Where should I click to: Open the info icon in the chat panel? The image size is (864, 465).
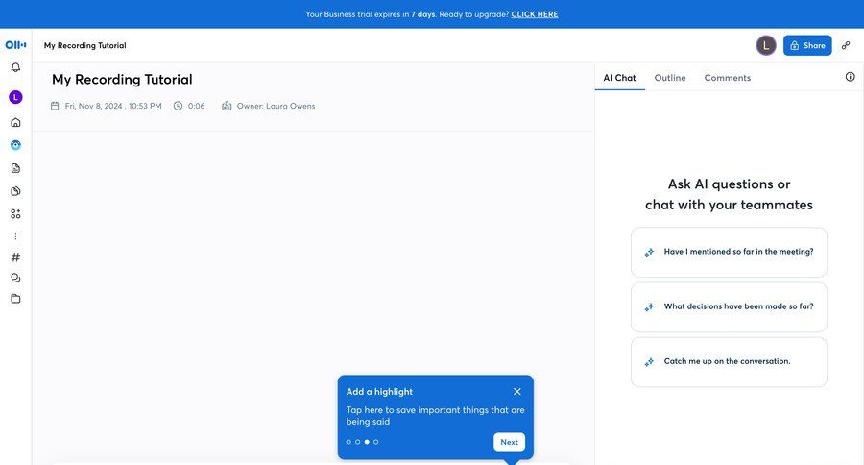[x=851, y=77]
